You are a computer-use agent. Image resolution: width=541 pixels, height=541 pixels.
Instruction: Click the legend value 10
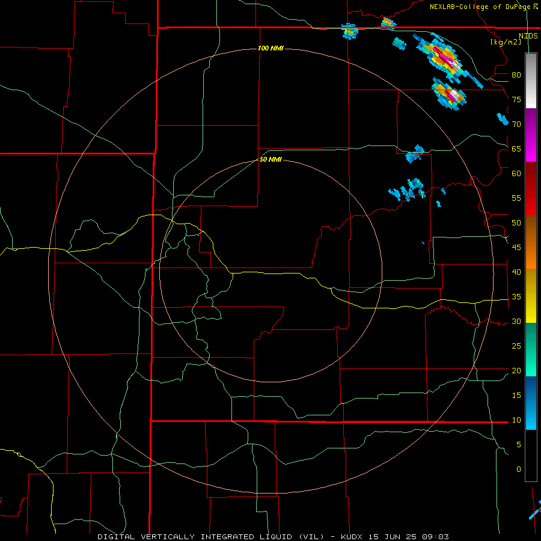pos(516,420)
